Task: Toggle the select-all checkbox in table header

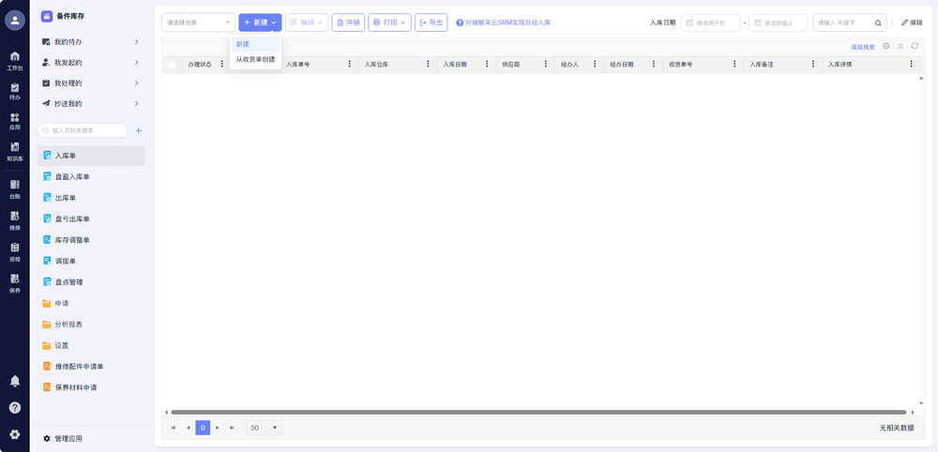Action: click(x=172, y=65)
